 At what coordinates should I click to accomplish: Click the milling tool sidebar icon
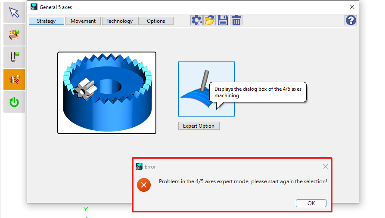tap(14, 57)
